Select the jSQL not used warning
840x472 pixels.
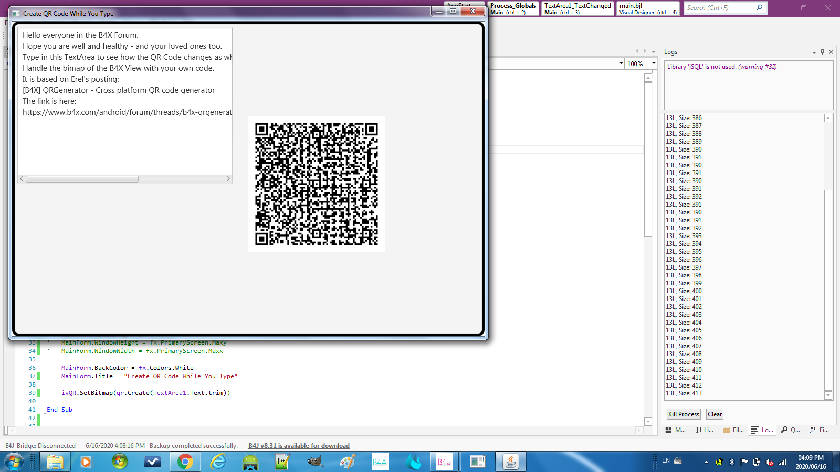tap(722, 67)
